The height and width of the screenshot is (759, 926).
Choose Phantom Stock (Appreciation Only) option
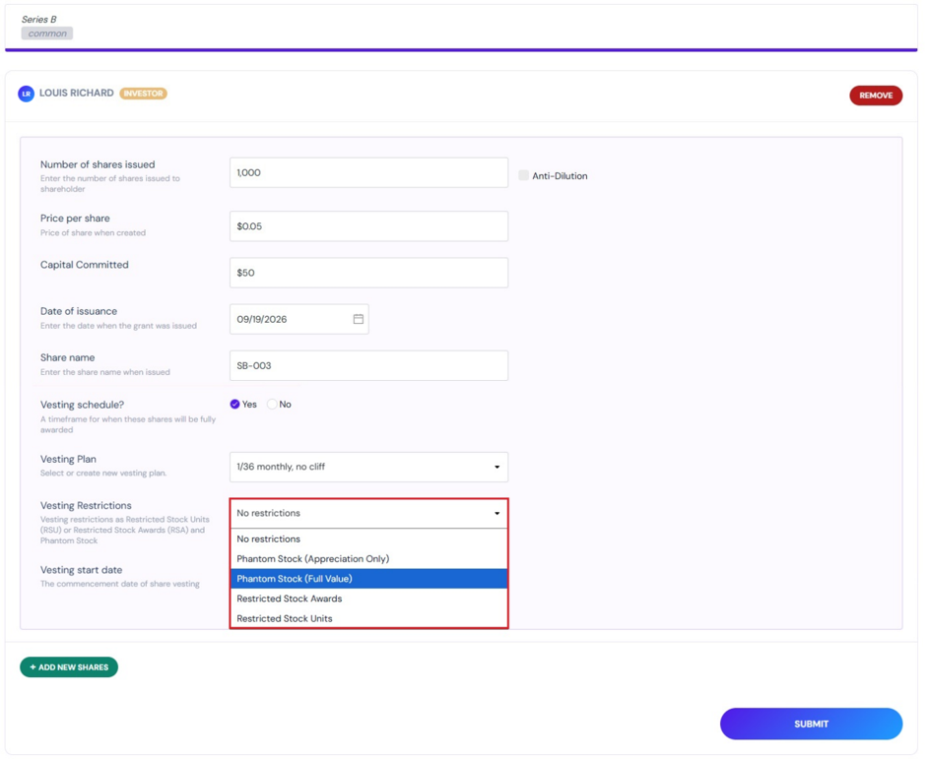click(369, 559)
